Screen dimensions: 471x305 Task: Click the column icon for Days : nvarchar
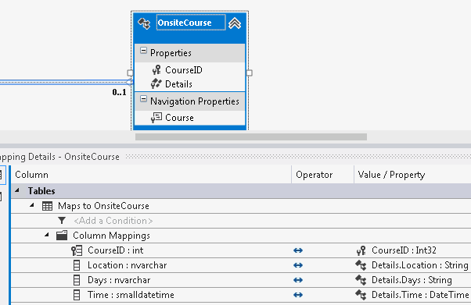(x=77, y=280)
